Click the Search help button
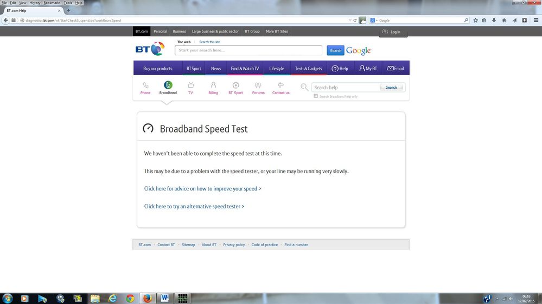 pos(391,87)
